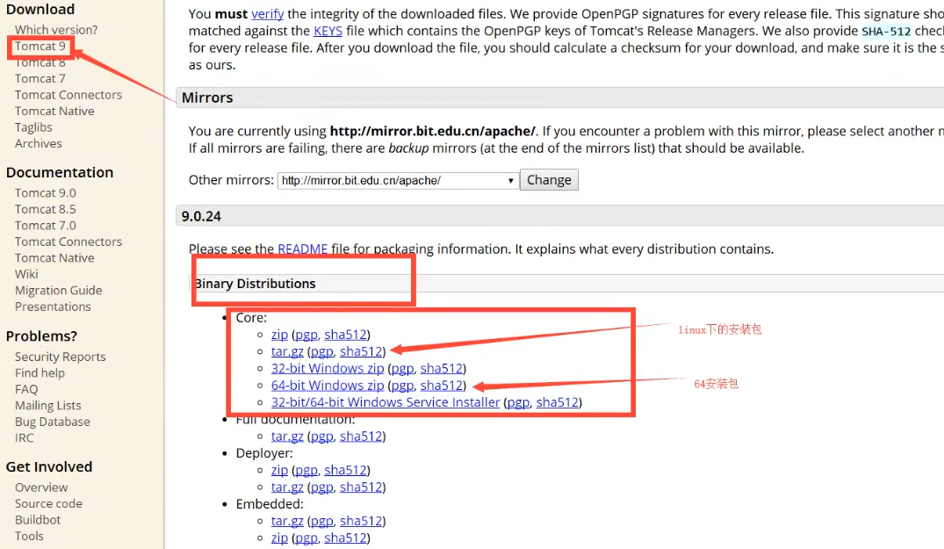Image resolution: width=944 pixels, height=549 pixels.
Task: Open the IRC link
Action: 24,438
